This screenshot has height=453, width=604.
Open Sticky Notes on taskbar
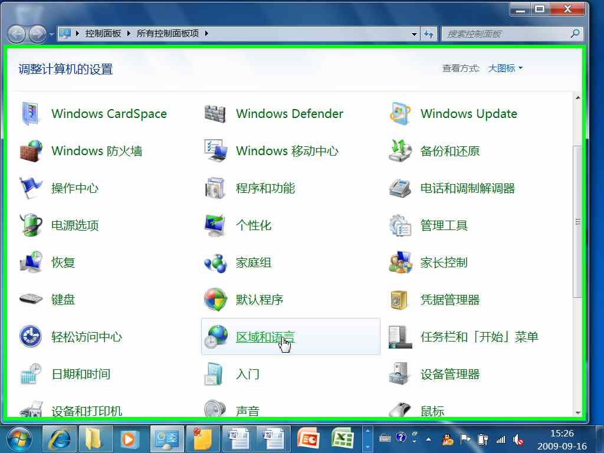(203, 439)
